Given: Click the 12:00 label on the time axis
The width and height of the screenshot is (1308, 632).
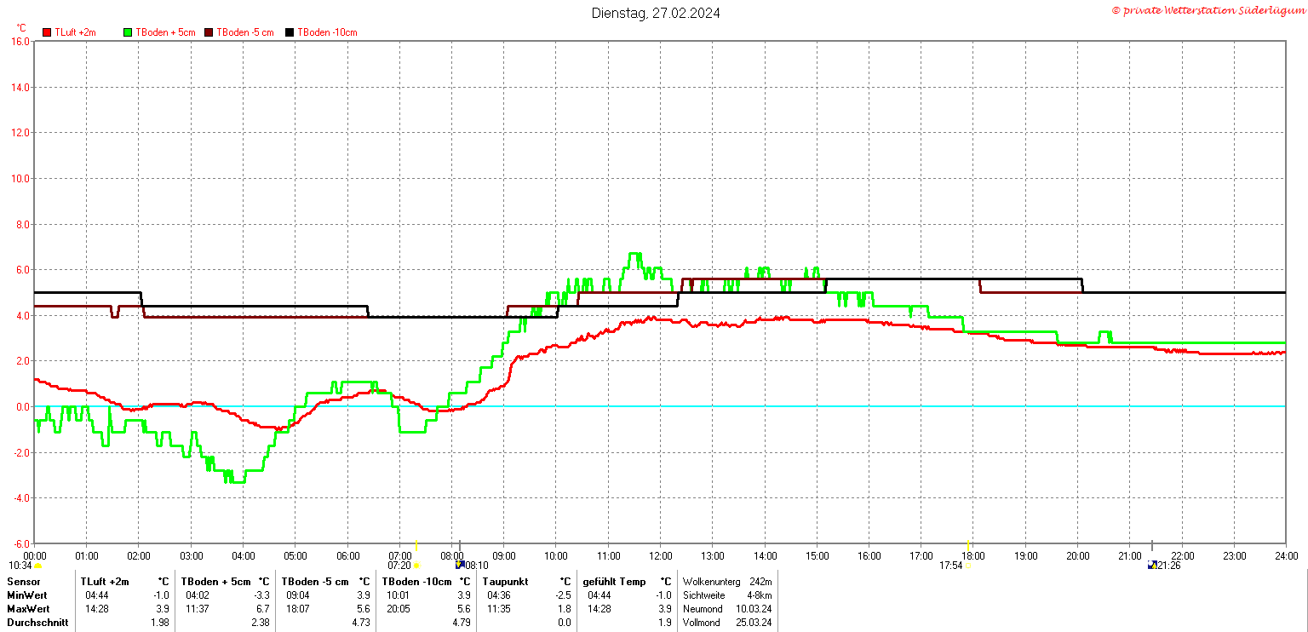Looking at the screenshot, I should pos(660,556).
